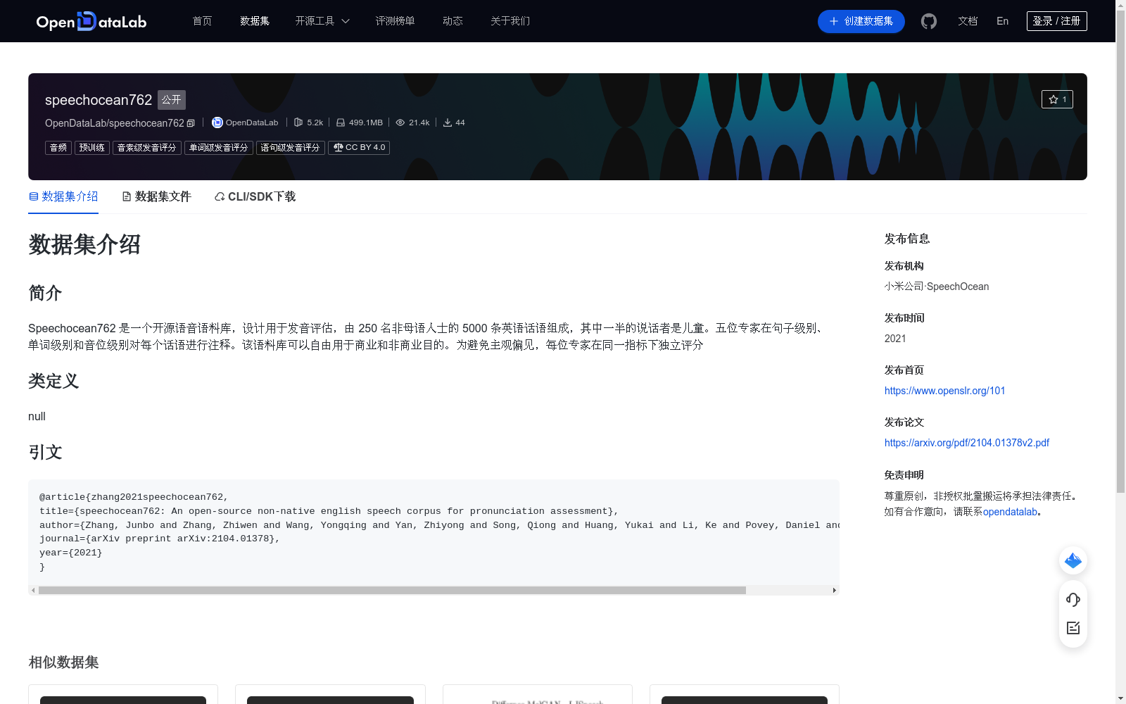Viewport: 1126px width, 704px height.
Task: Click the OpenDataLab organization avatar
Action: click(217, 122)
